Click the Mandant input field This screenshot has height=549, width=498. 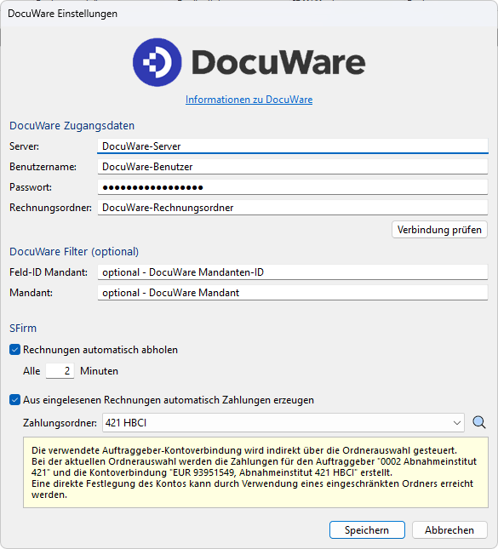(293, 293)
